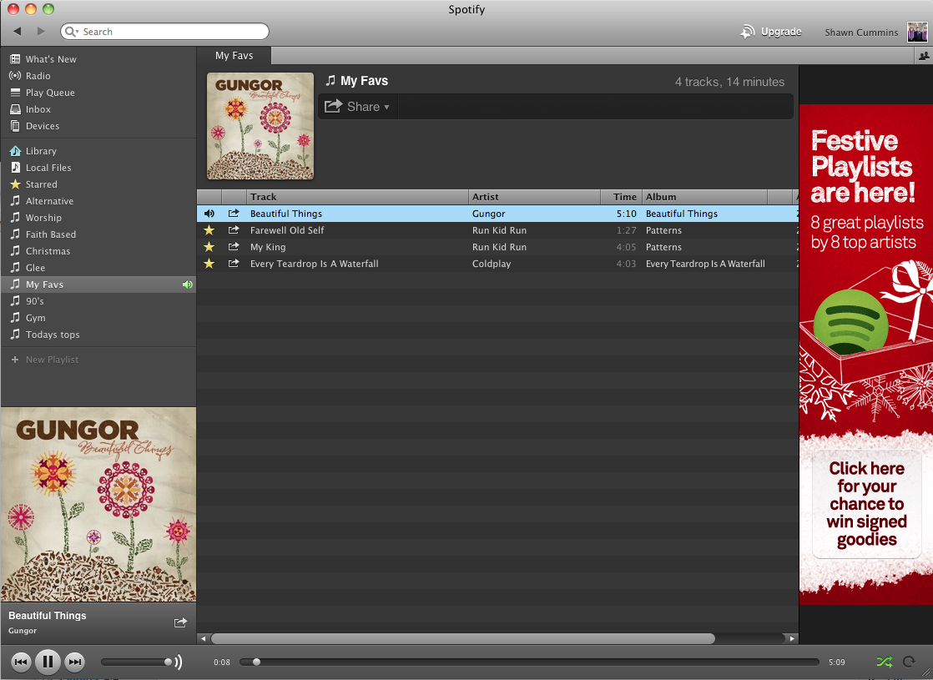
Task: Toggle the people sidebar icon
Action: point(924,56)
